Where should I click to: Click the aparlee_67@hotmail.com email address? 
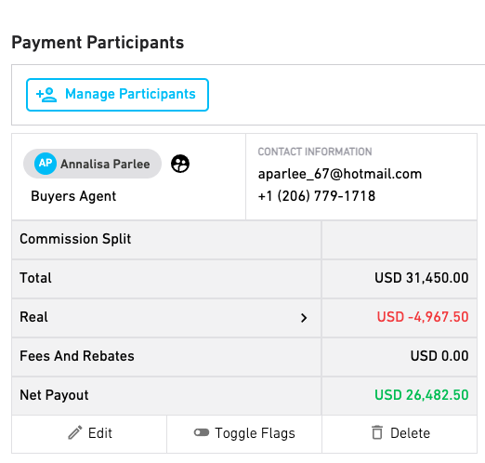340,174
